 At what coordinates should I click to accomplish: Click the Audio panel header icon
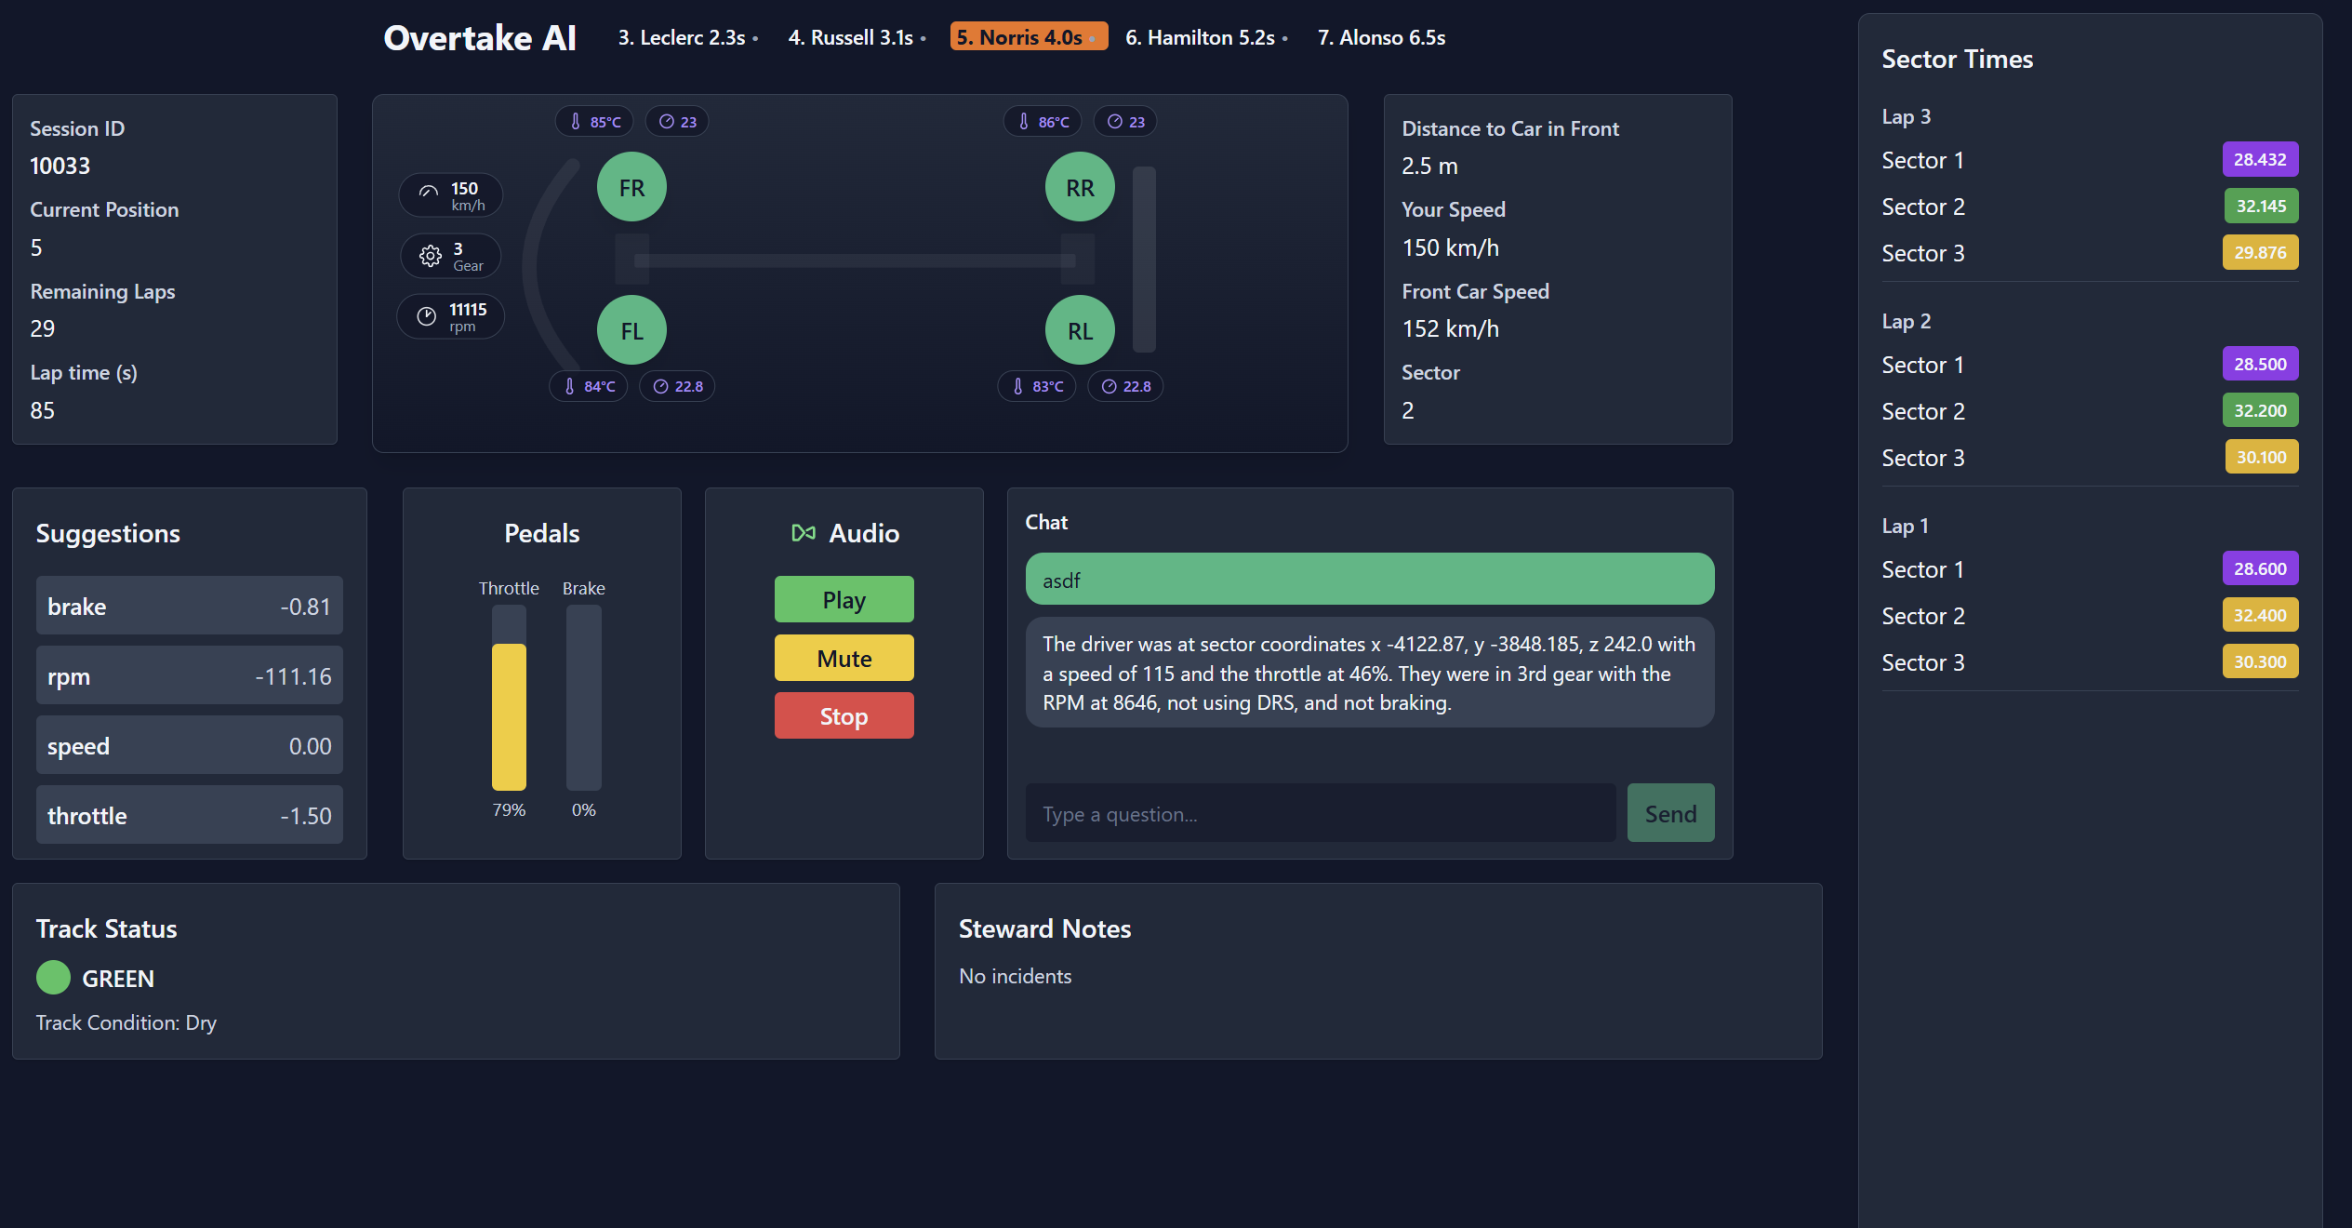click(x=804, y=533)
